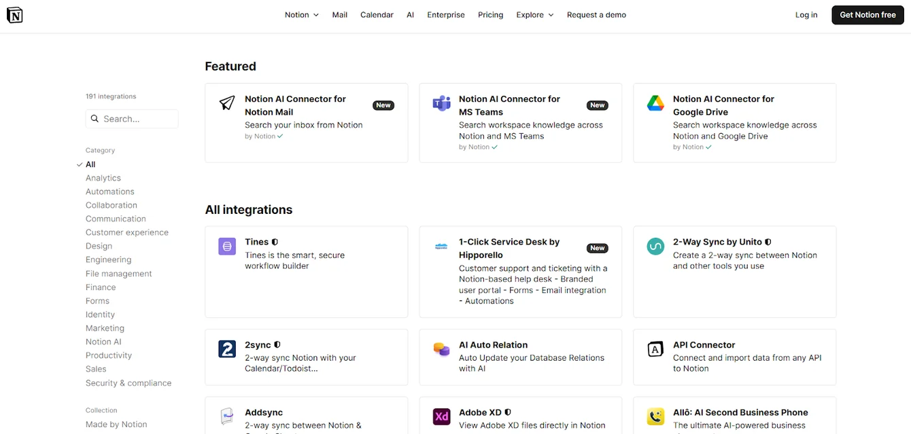Select the Security & compliance category

[x=128, y=383]
